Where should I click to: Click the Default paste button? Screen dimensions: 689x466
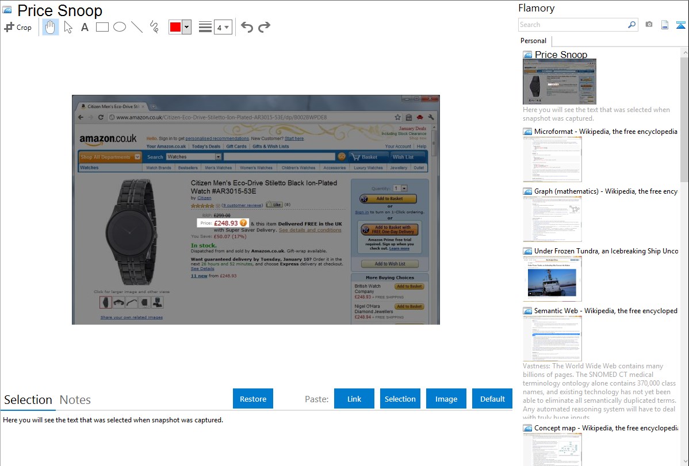point(492,399)
